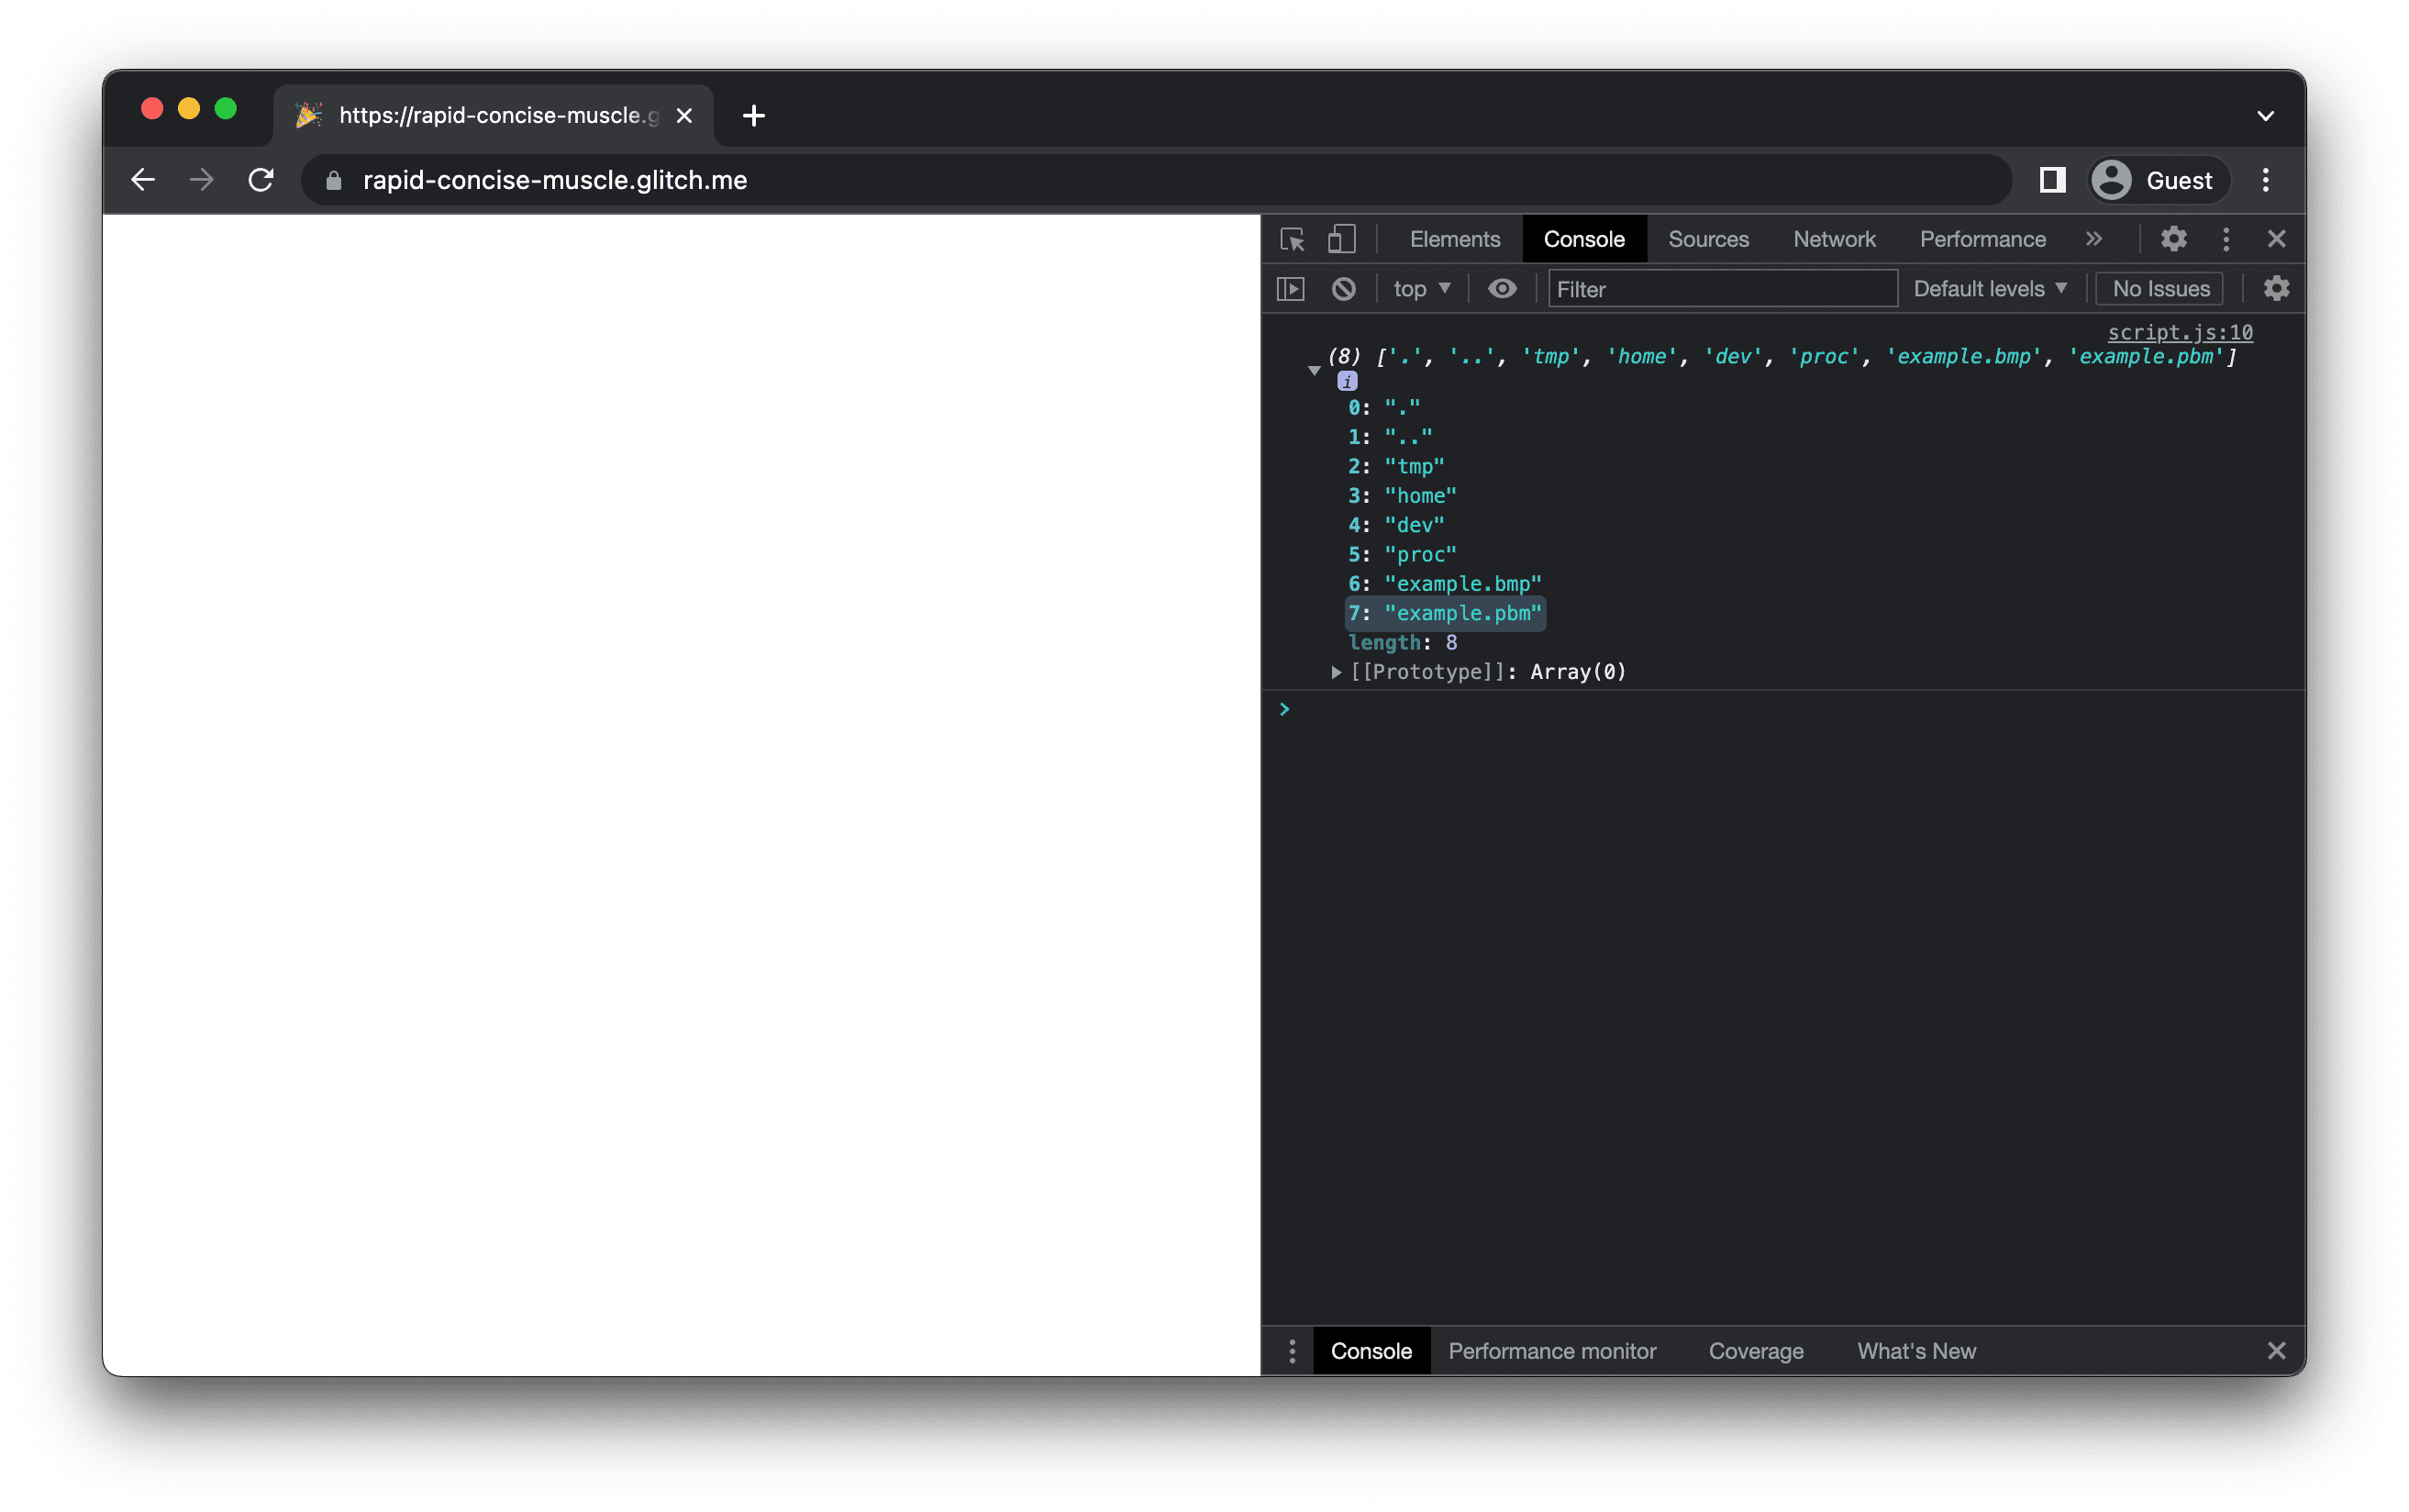Open the Default levels dropdown
Viewport: 2409px width, 1512px height.
(1987, 287)
